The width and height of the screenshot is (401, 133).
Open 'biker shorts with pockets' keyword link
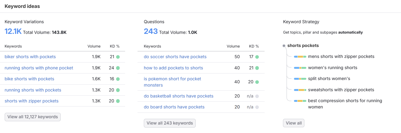pyautogui.click(x=30, y=57)
